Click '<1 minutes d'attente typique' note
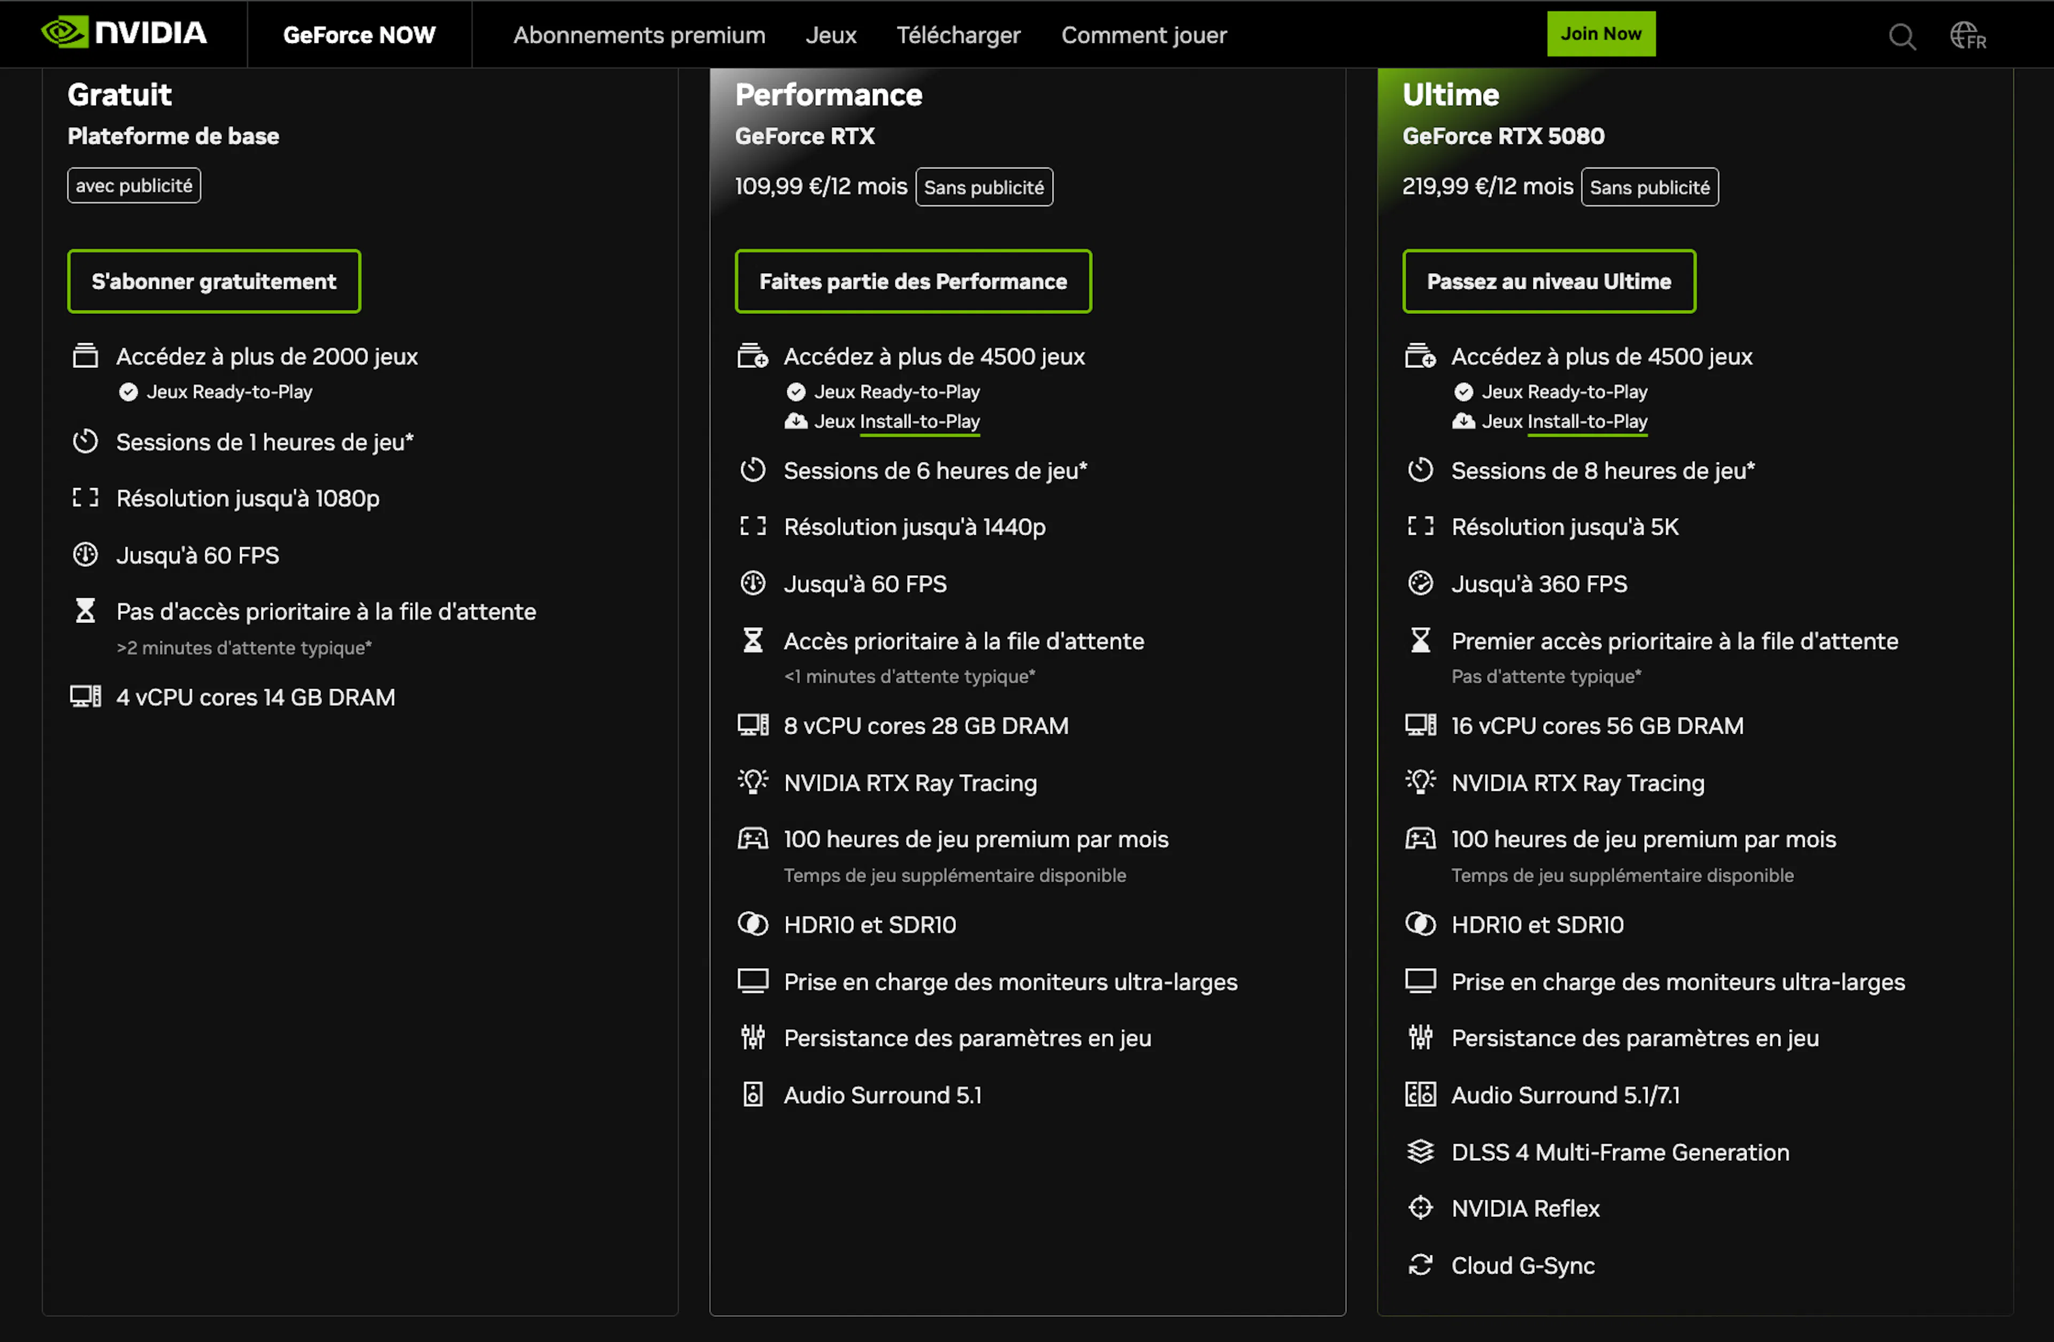The image size is (2054, 1342). 910,676
